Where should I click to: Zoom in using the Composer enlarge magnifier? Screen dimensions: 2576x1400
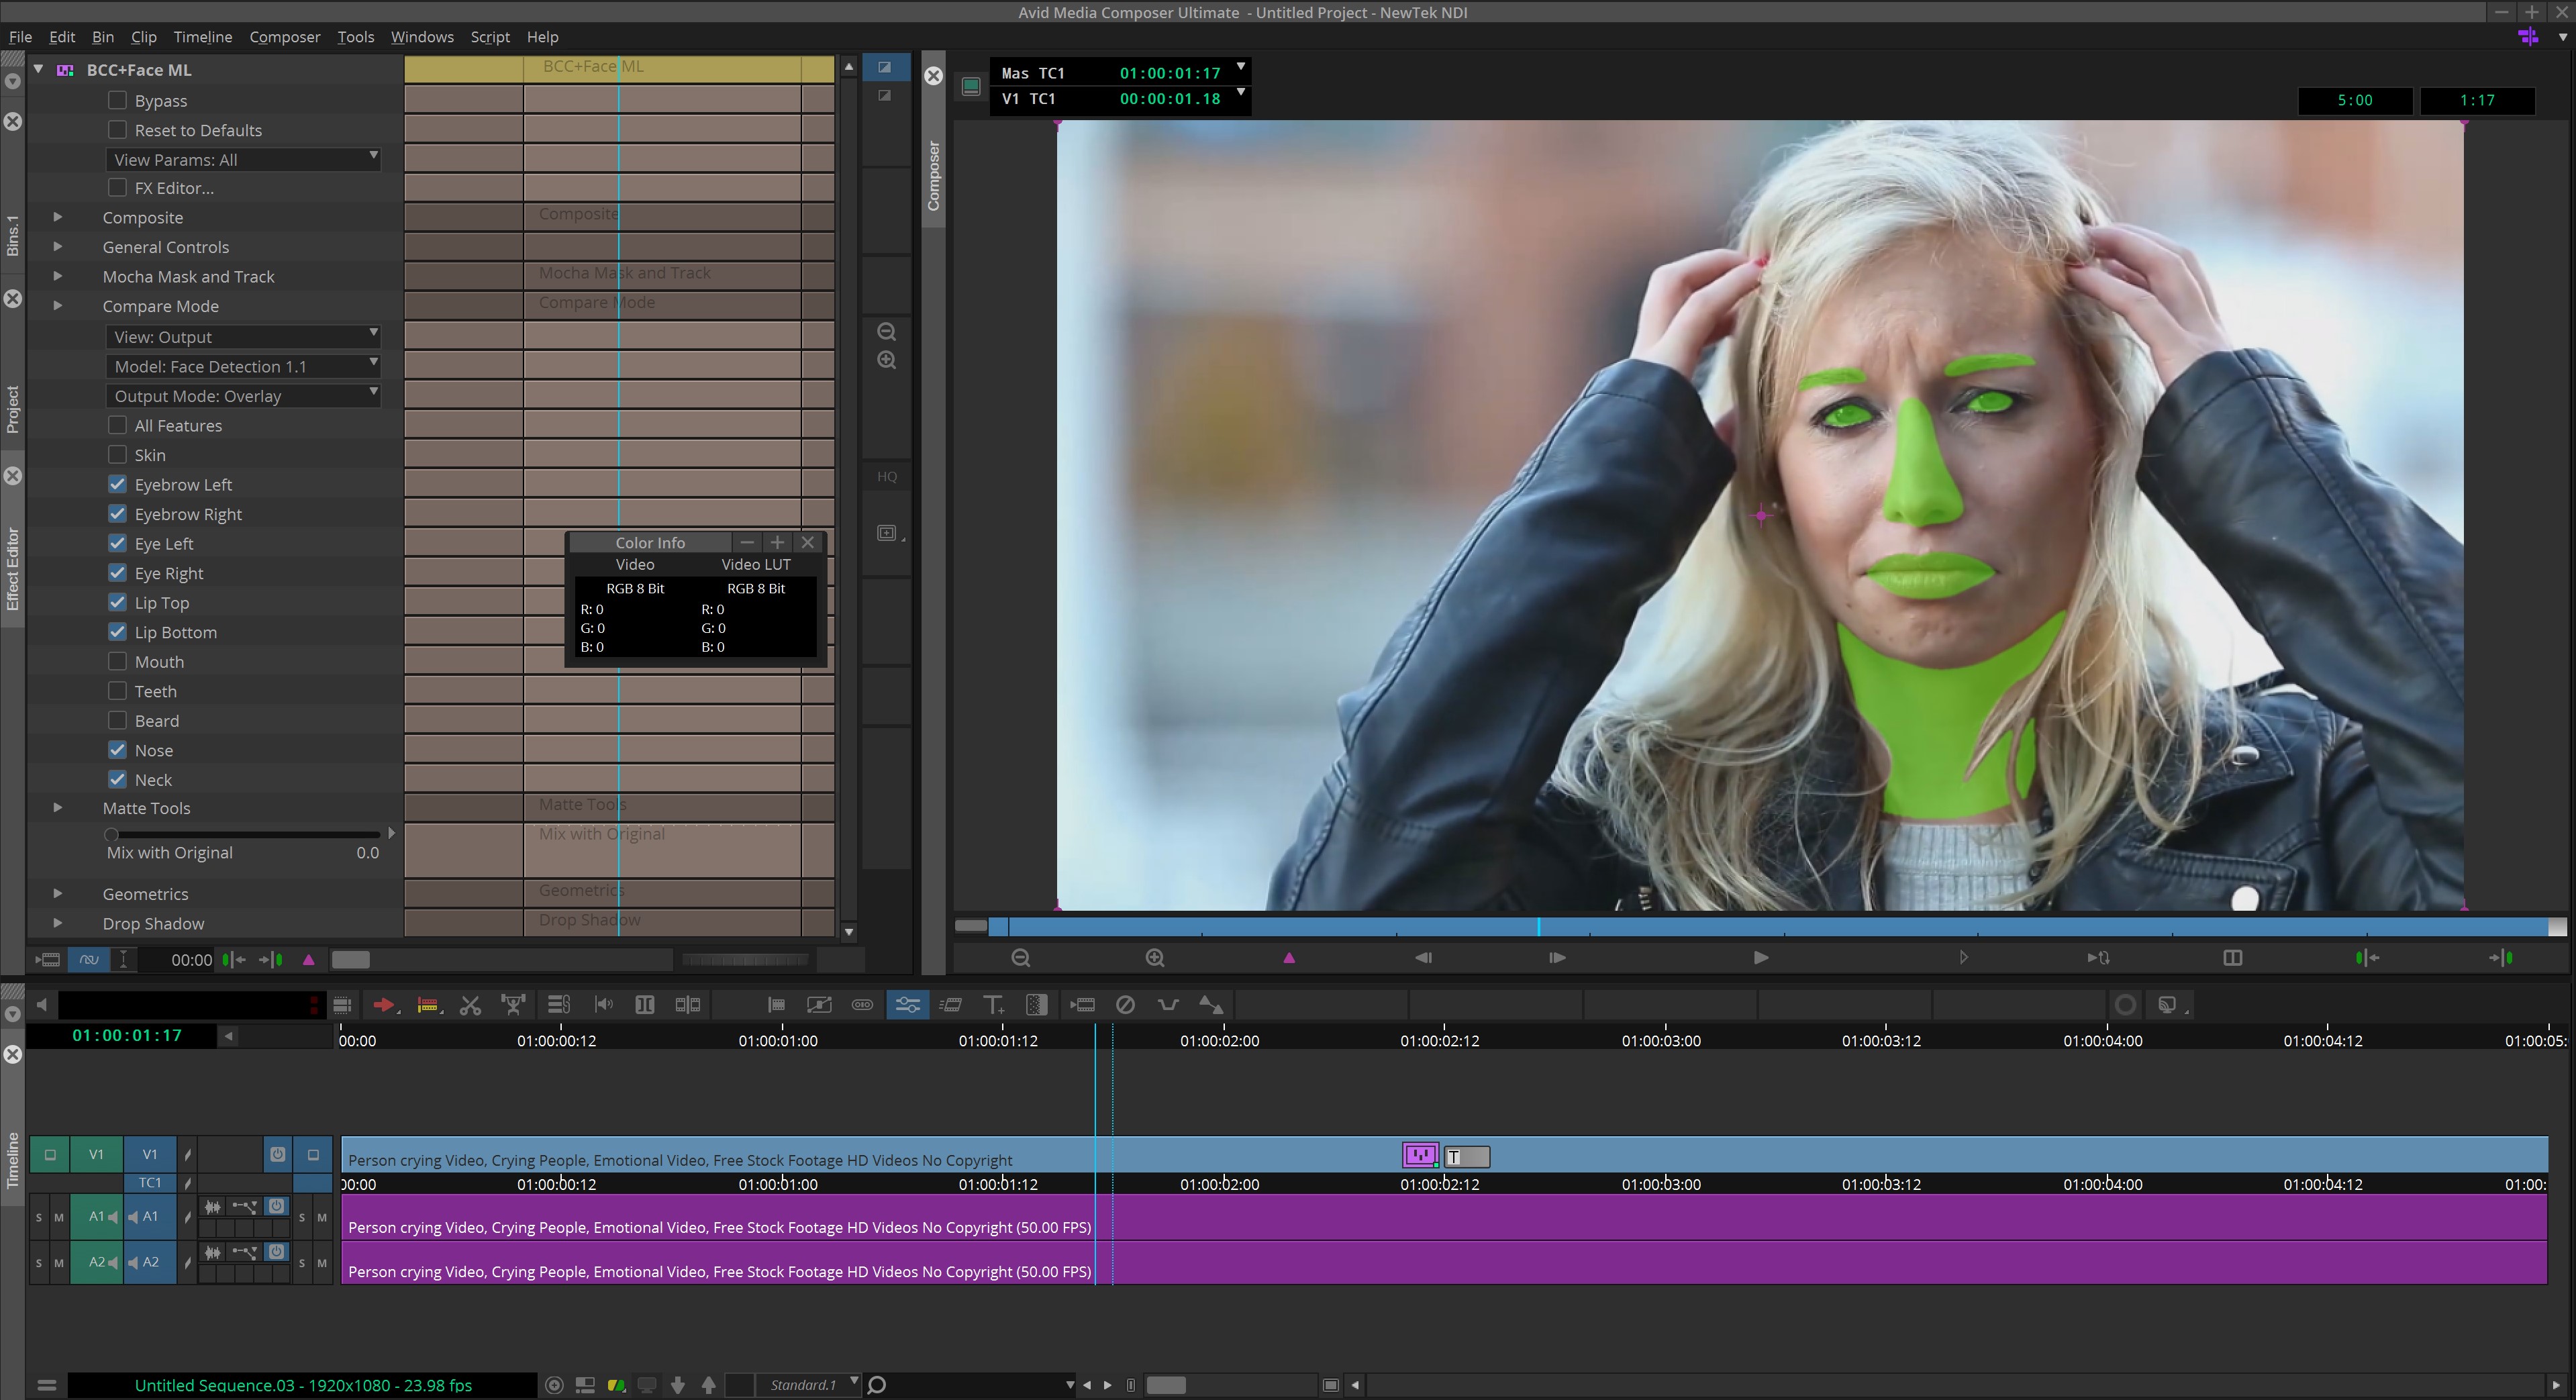tap(1155, 958)
